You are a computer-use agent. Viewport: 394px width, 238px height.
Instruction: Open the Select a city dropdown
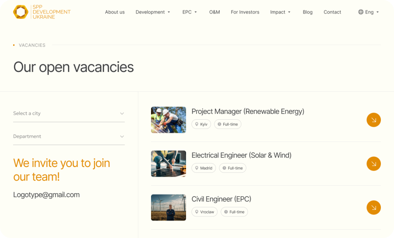pyautogui.click(x=69, y=114)
